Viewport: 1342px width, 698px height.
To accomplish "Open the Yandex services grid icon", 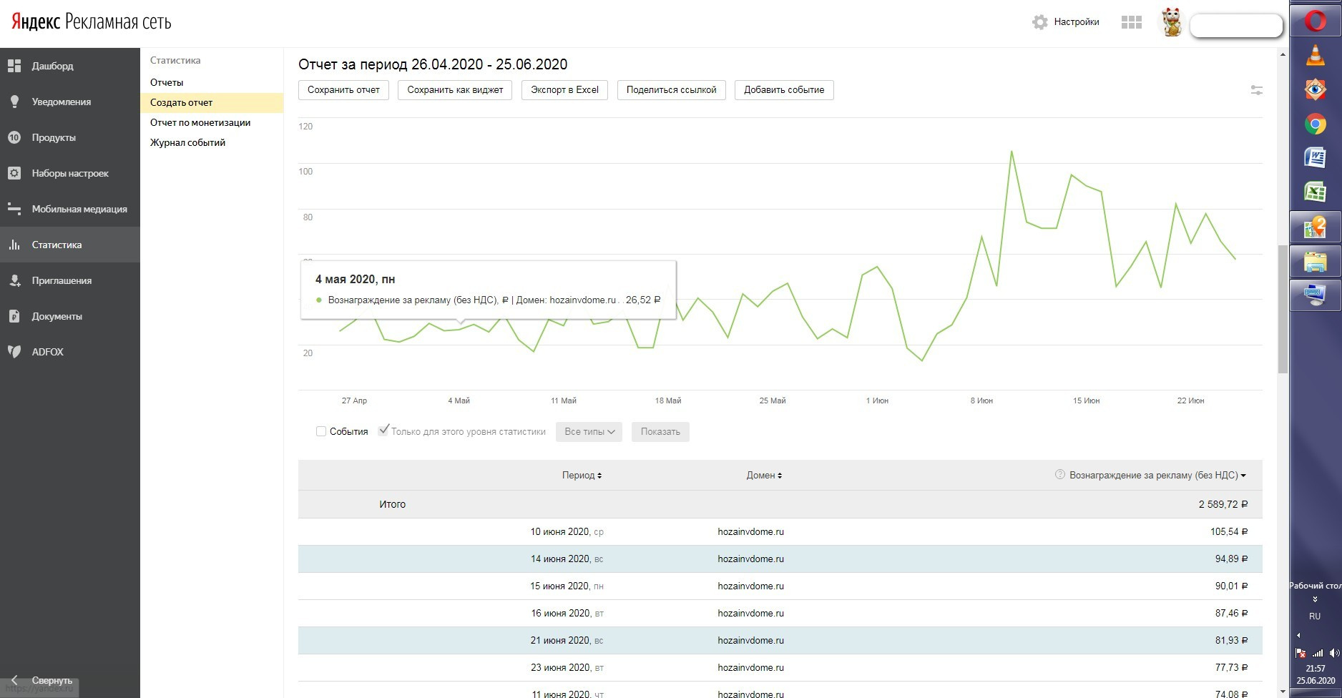I will pos(1131,22).
